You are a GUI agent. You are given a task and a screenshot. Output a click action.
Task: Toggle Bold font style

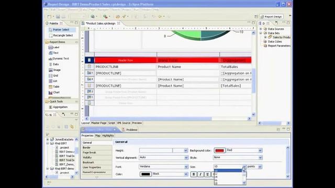tap(194, 174)
